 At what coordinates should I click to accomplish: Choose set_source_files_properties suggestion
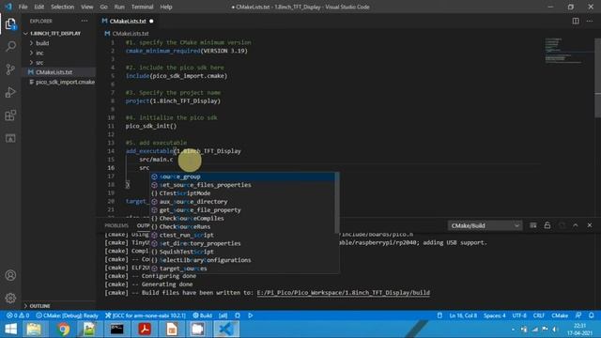(x=242, y=185)
